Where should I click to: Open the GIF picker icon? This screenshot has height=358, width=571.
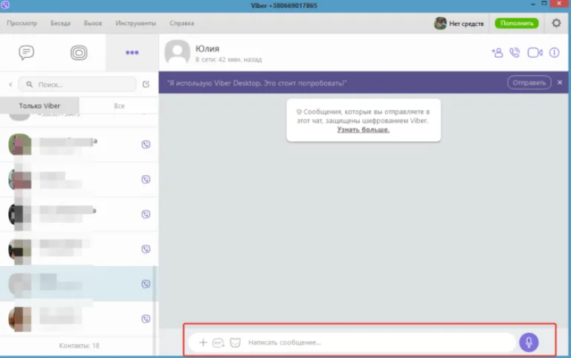pyautogui.click(x=218, y=342)
